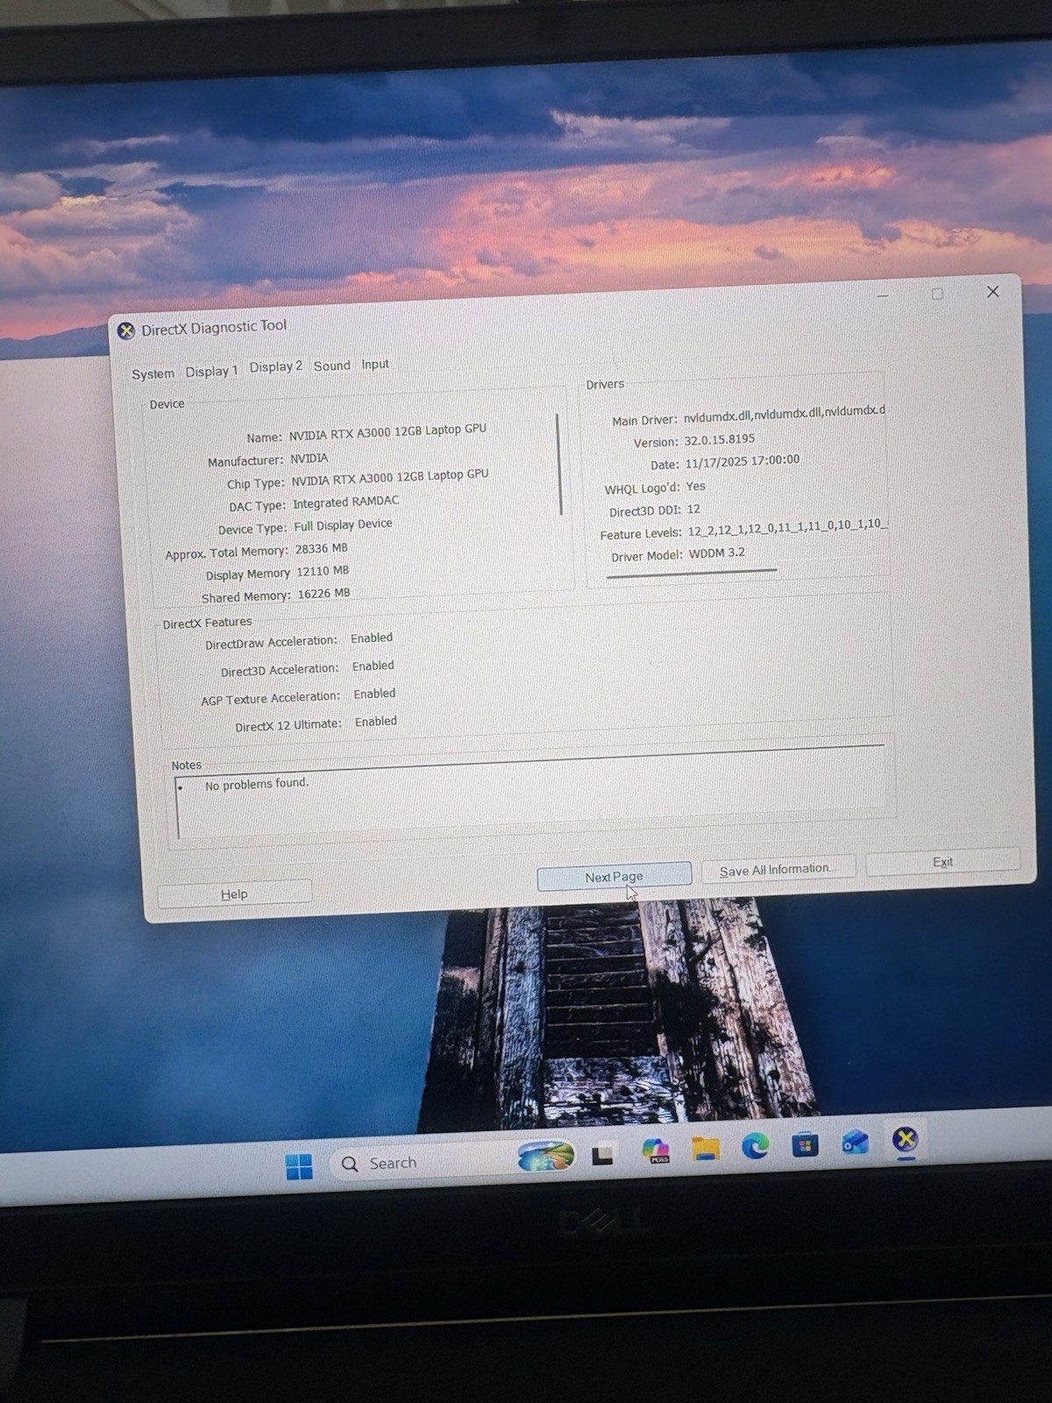Close the DirectX Diagnostic Tool window
The width and height of the screenshot is (1052, 1403).
993,291
